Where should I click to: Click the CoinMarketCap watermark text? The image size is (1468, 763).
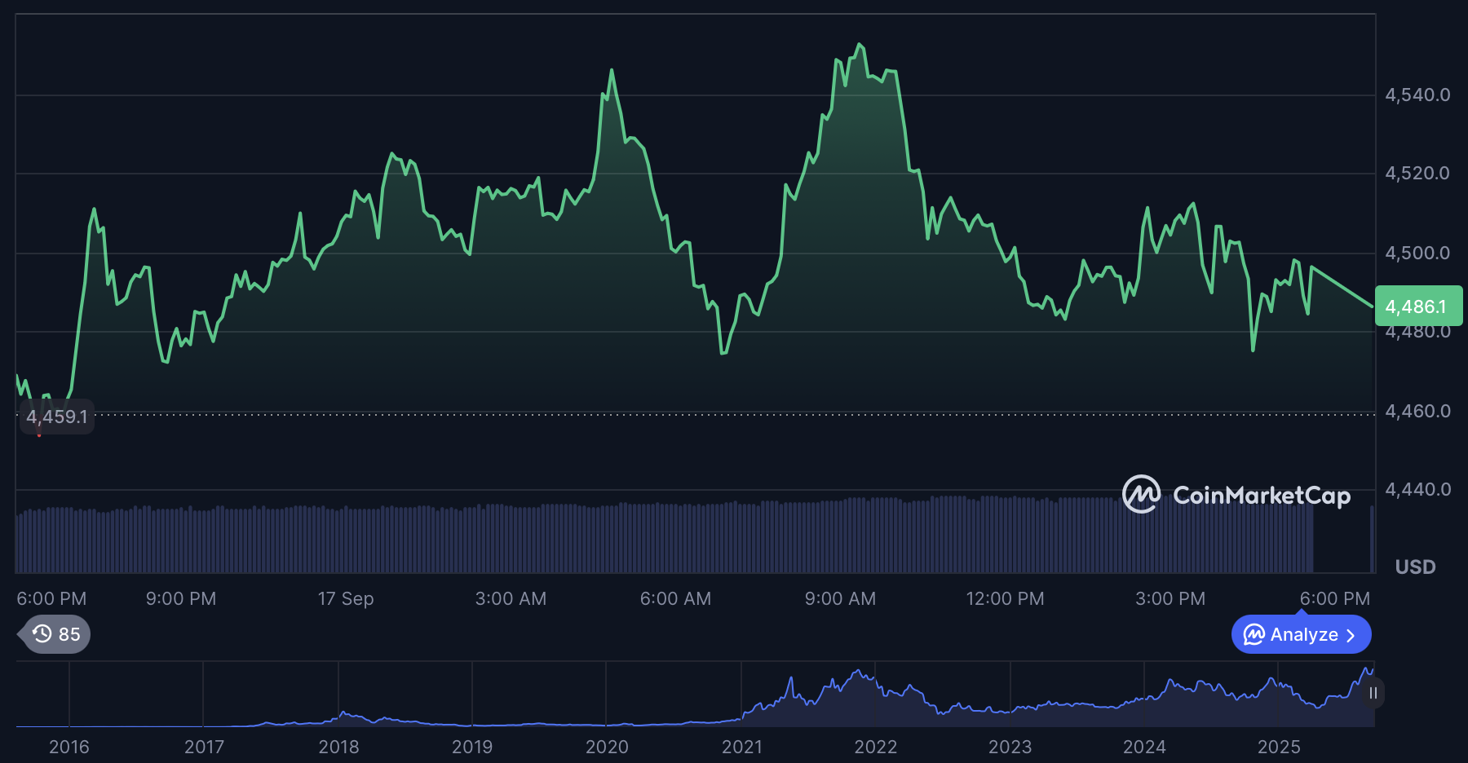point(1261,496)
